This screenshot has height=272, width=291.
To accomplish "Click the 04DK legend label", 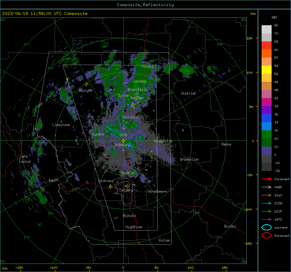I will [278, 187].
